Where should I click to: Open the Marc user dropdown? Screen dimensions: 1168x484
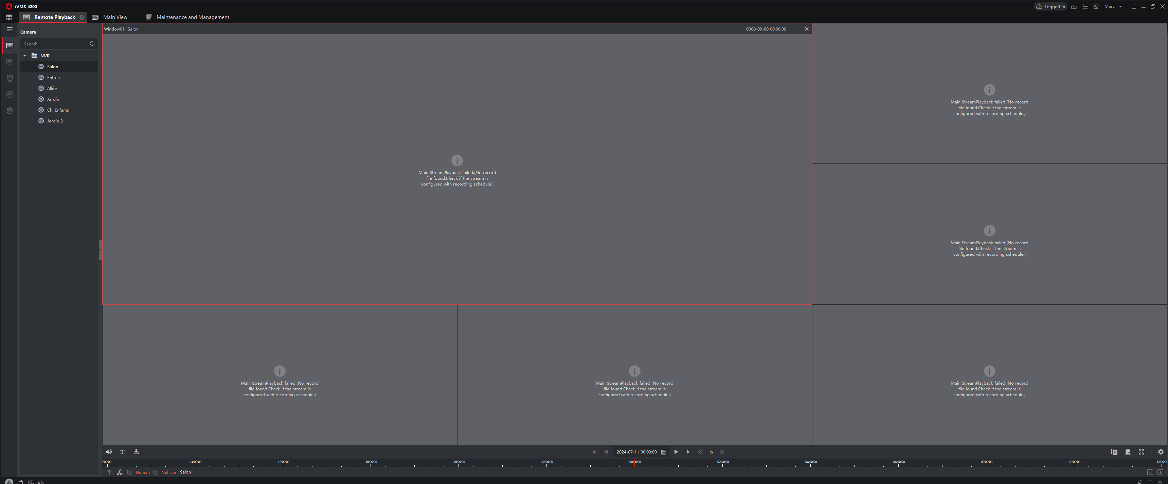(x=1113, y=6)
